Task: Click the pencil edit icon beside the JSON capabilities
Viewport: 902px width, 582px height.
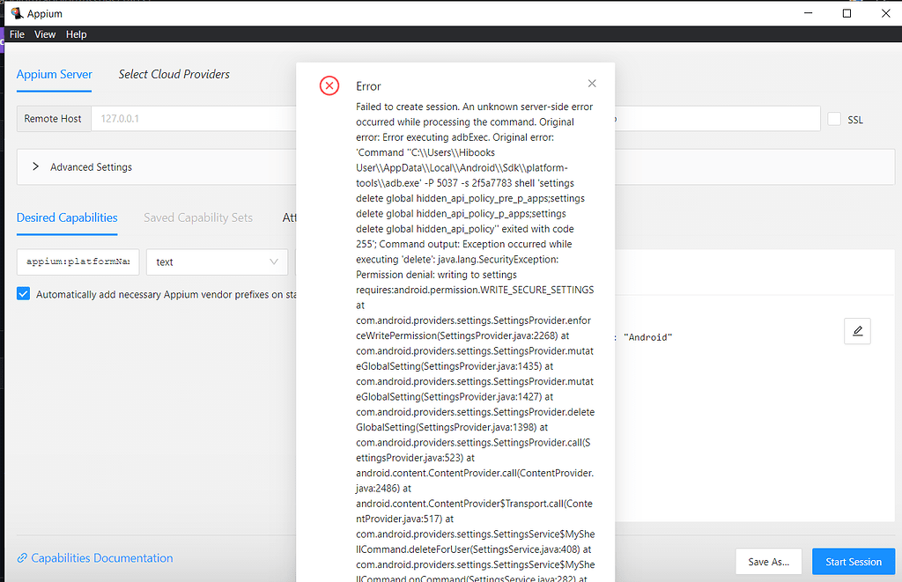Action: (857, 331)
